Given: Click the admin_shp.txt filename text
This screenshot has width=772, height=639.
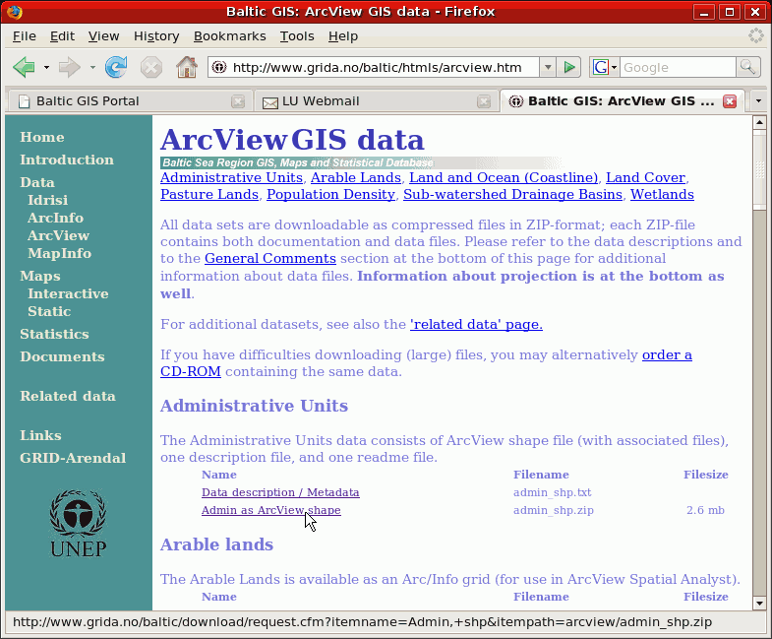Looking at the screenshot, I should click(x=553, y=492).
